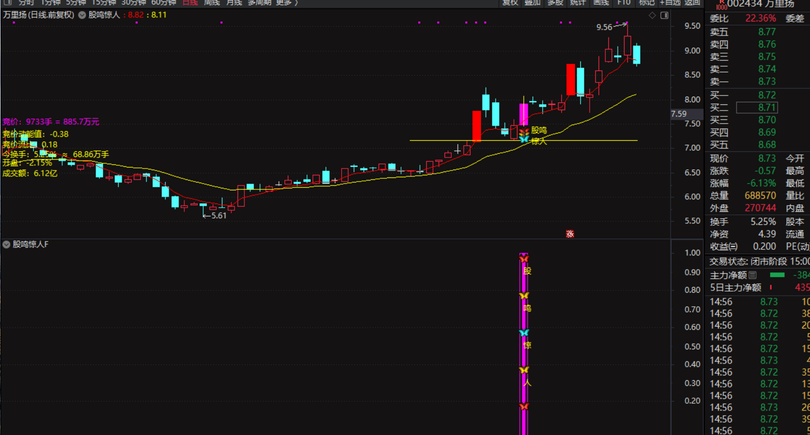Image resolution: width=810 pixels, height=435 pixels.
Task: Expand the 股鸣惊人 indicator dropdown in main chart
Action: click(82, 15)
